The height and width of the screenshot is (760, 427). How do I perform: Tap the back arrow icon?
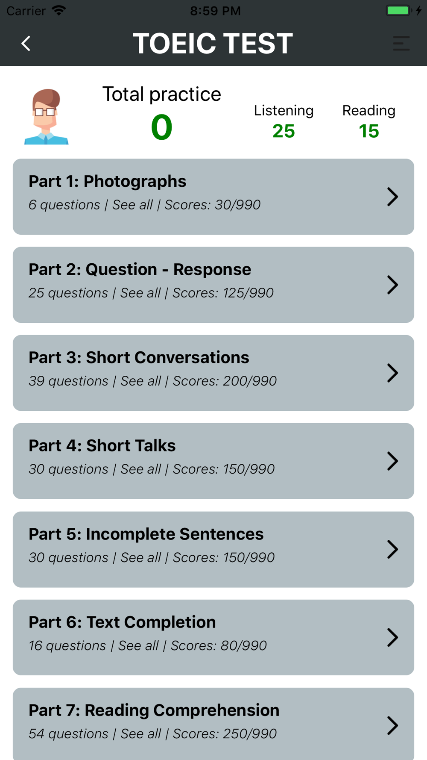(26, 43)
